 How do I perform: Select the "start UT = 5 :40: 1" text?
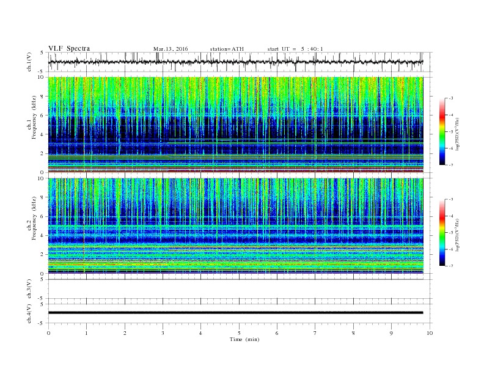(x=295, y=49)
